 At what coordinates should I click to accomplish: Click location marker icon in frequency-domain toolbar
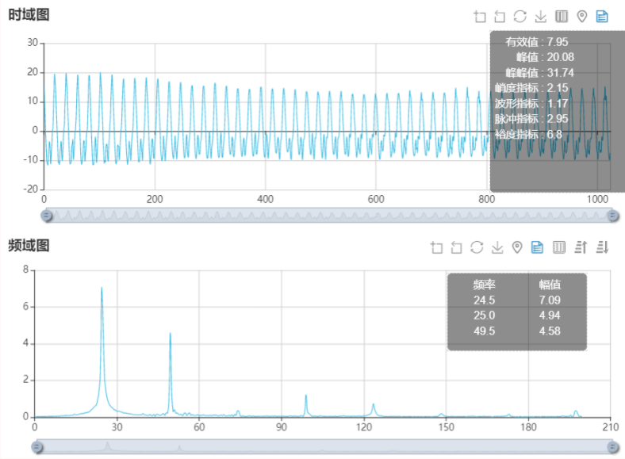[x=517, y=247]
